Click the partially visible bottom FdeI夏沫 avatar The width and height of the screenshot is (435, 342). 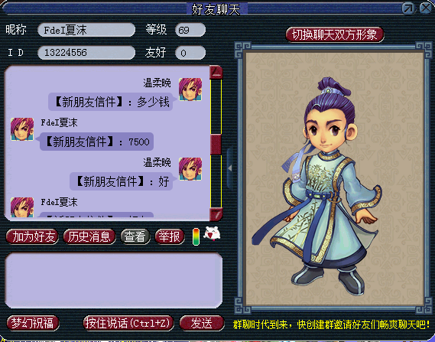pyautogui.click(x=22, y=207)
